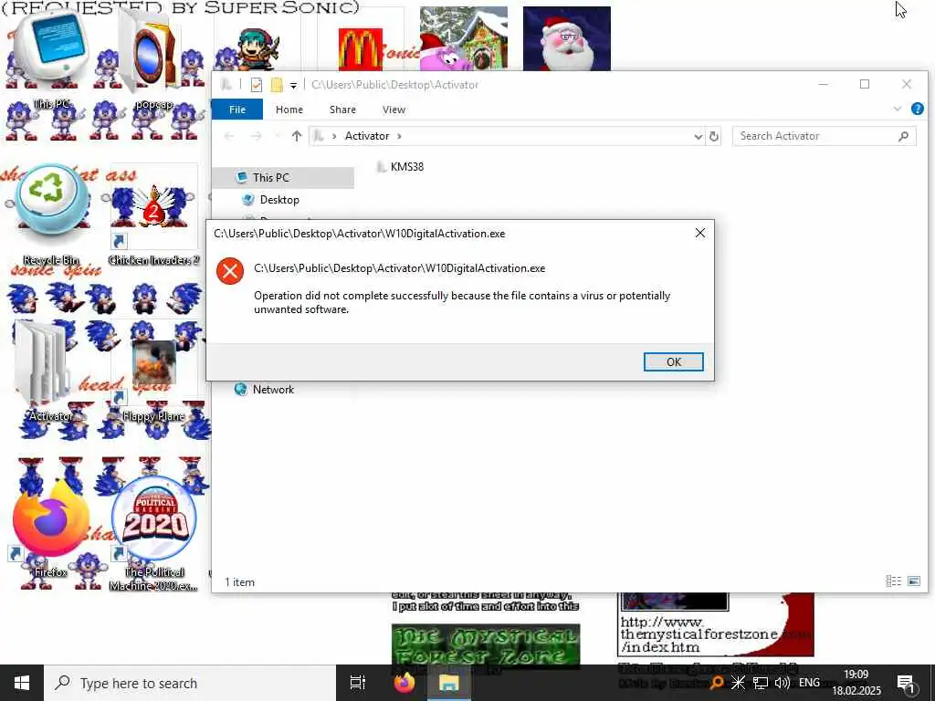Maximize the Activator Explorer window
The width and height of the screenshot is (935, 701).
(x=865, y=85)
